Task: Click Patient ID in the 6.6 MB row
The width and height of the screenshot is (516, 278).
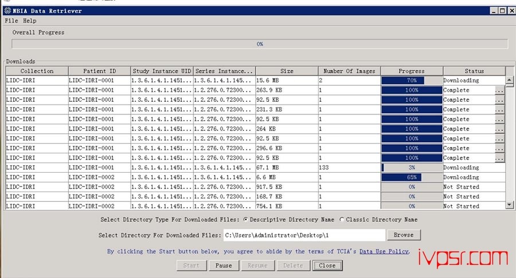Action: tap(99, 177)
